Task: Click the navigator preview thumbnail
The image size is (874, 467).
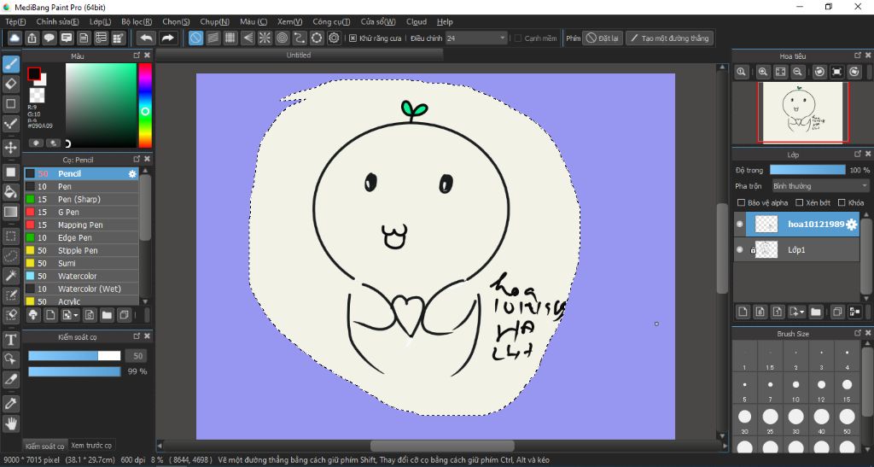Action: point(802,112)
